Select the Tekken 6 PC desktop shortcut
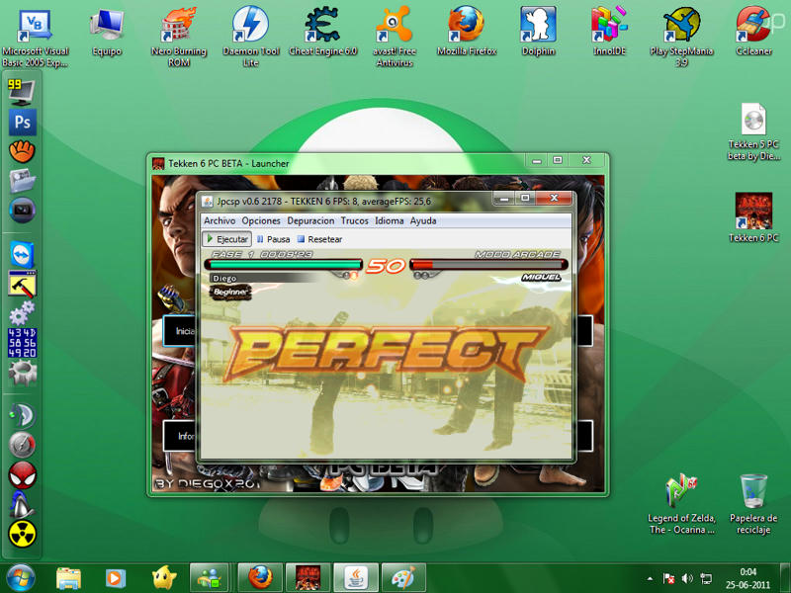The image size is (791, 593). pos(753,217)
